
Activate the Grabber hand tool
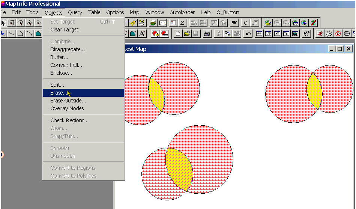coord(142,23)
